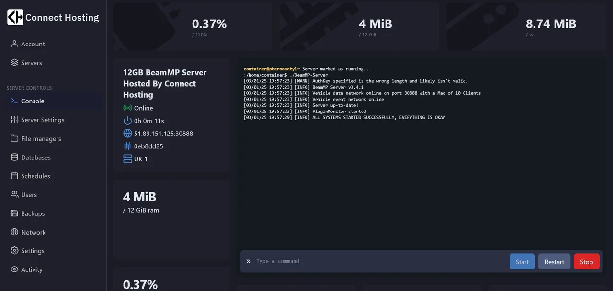613x291 pixels.
Task: Click the uptime power icon
Action: [x=127, y=121]
